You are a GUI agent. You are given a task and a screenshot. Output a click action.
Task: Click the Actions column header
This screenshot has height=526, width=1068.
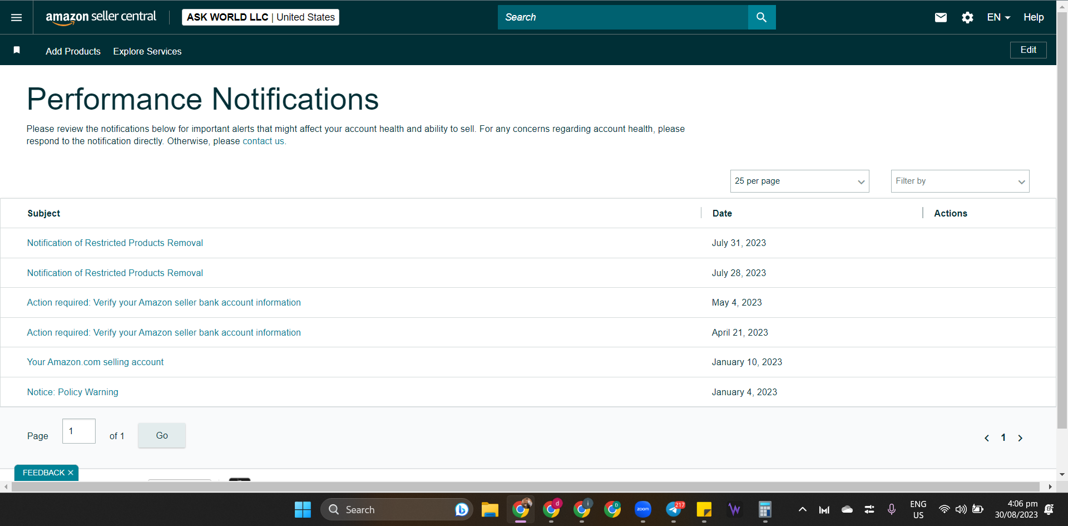click(x=951, y=213)
